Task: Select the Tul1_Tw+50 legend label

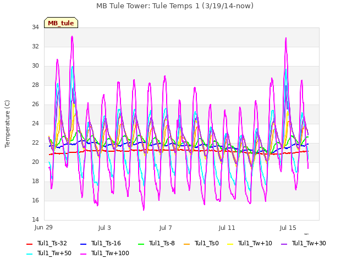Action: tap(54, 253)
